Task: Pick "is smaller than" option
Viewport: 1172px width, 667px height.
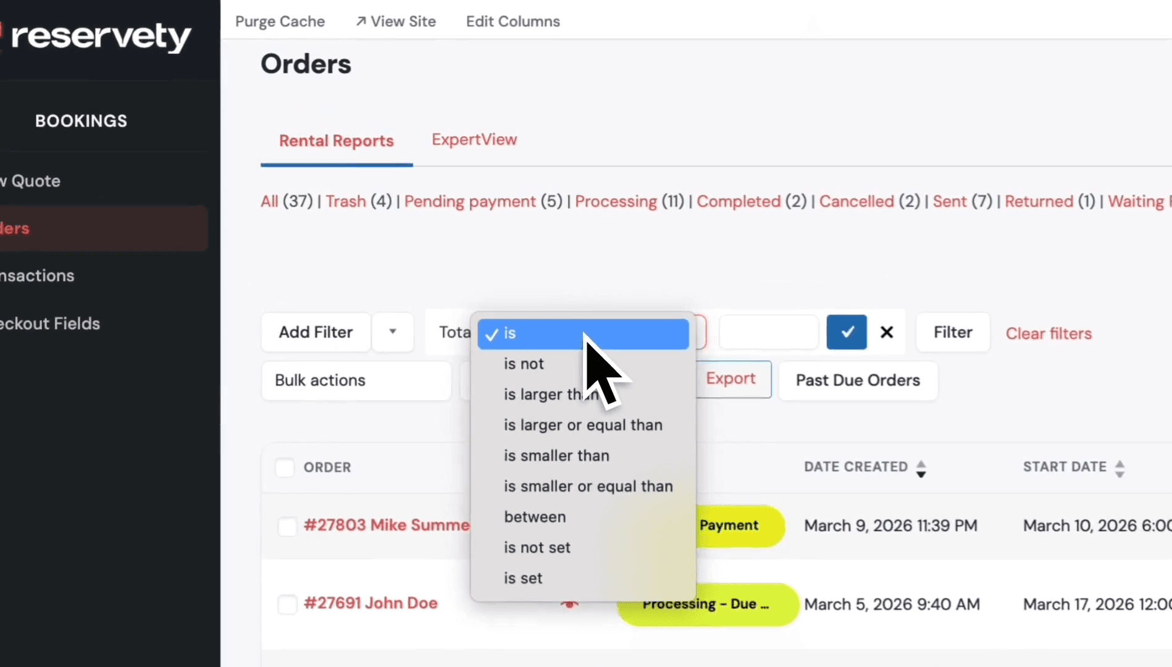Action: coord(583,456)
